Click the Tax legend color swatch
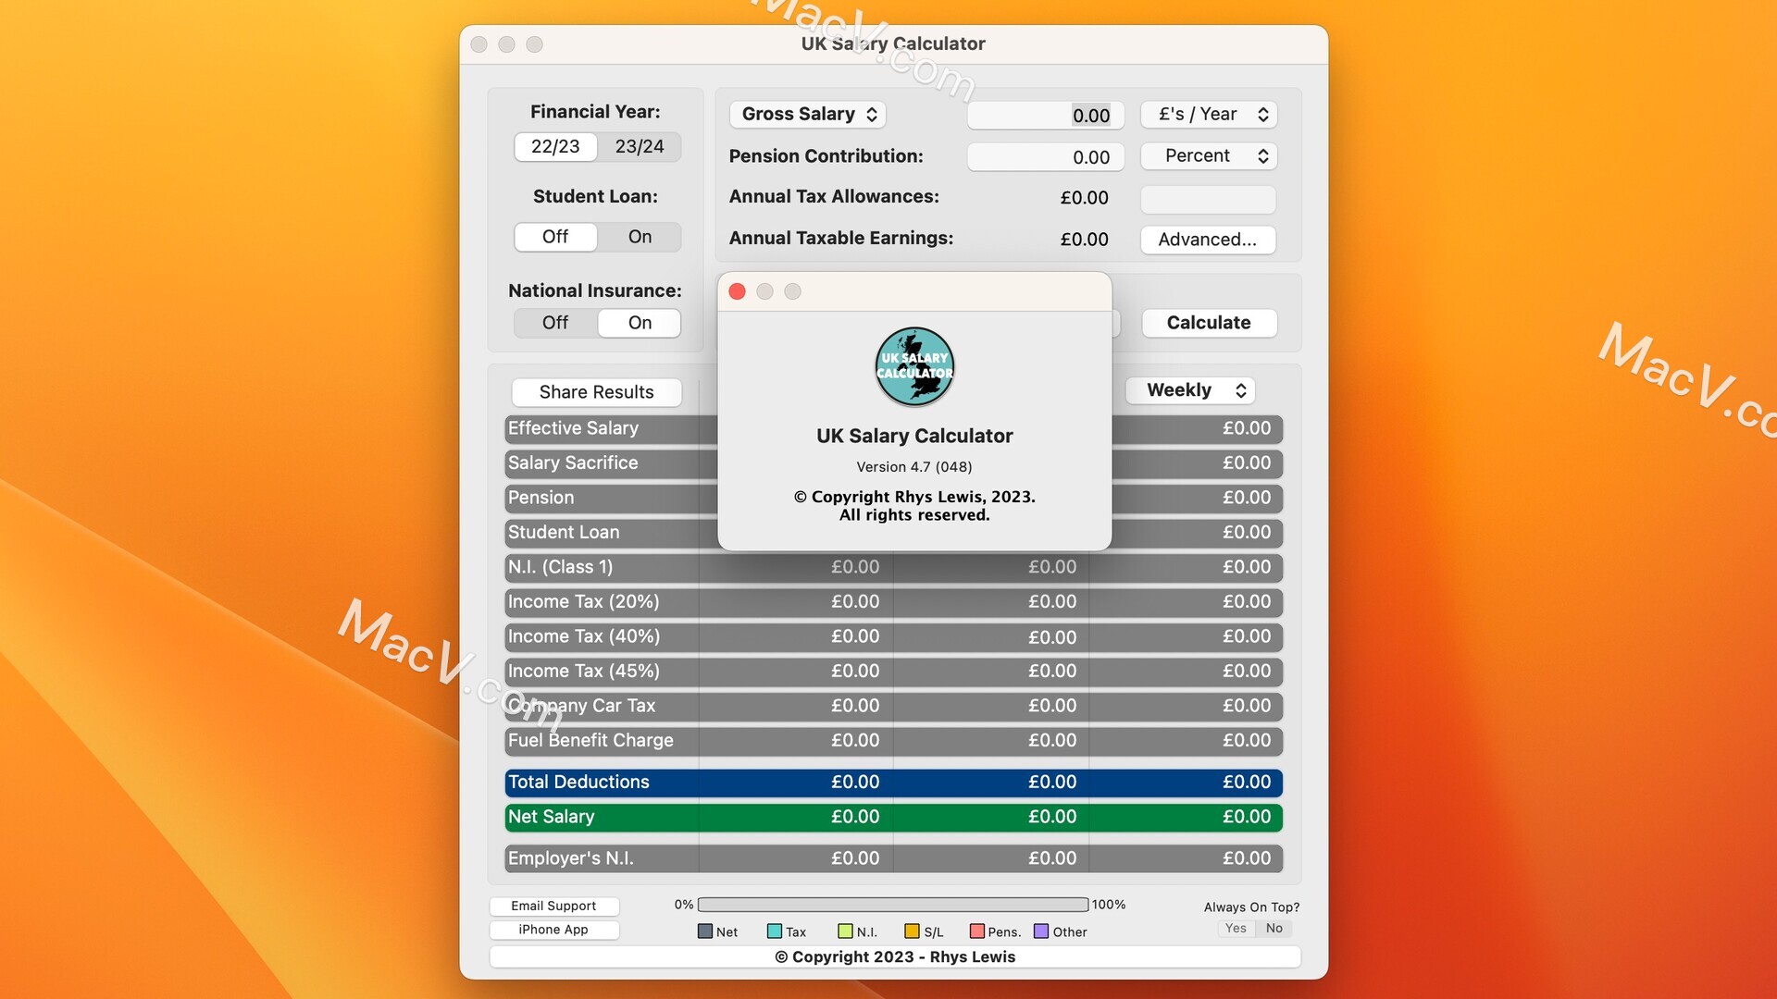The height and width of the screenshot is (999, 1777). [775, 931]
